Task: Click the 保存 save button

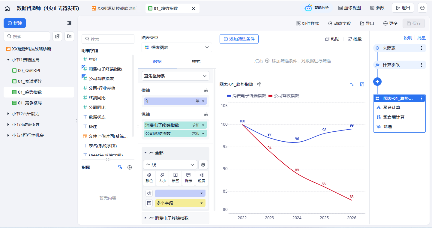Action: [x=414, y=23]
